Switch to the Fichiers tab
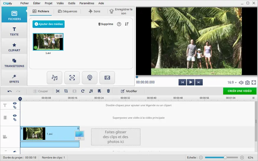The width and height of the screenshot is (258, 161). pos(41,11)
